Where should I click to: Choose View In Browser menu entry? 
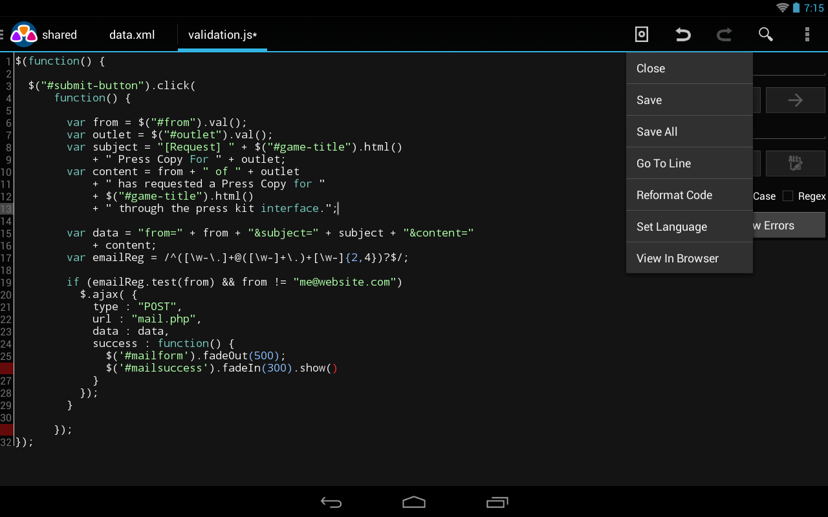[x=689, y=258]
